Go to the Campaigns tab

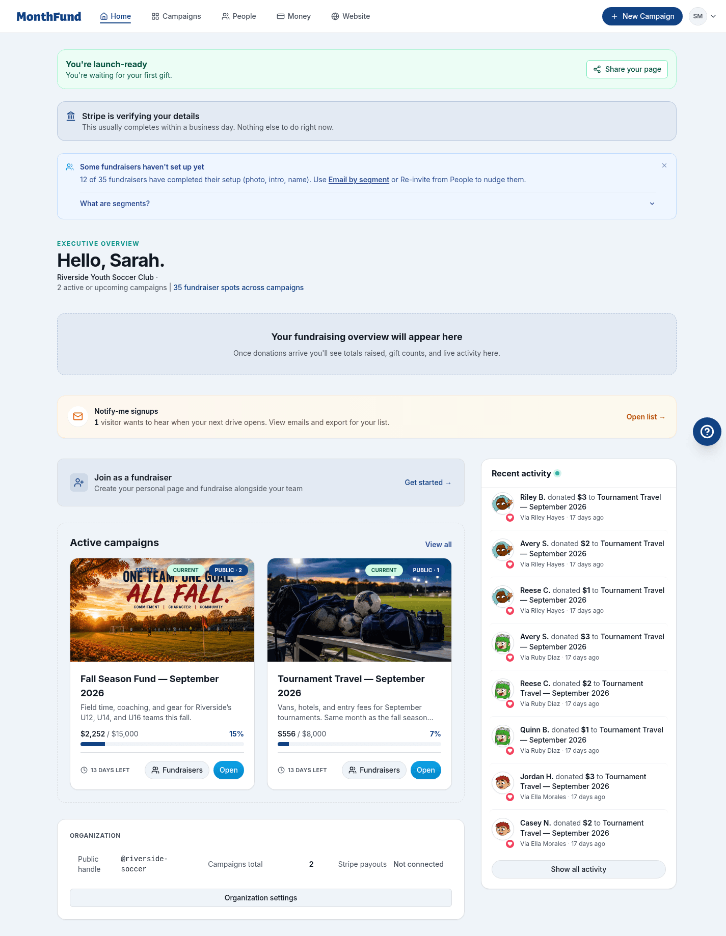click(176, 16)
